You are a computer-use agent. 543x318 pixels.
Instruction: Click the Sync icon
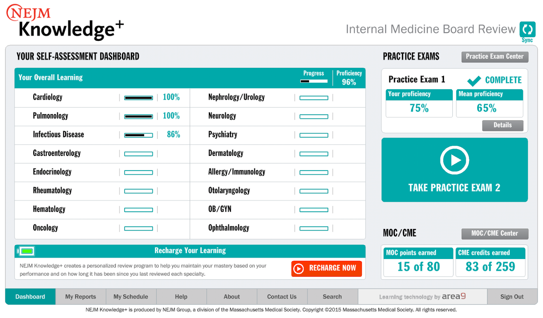point(527,30)
